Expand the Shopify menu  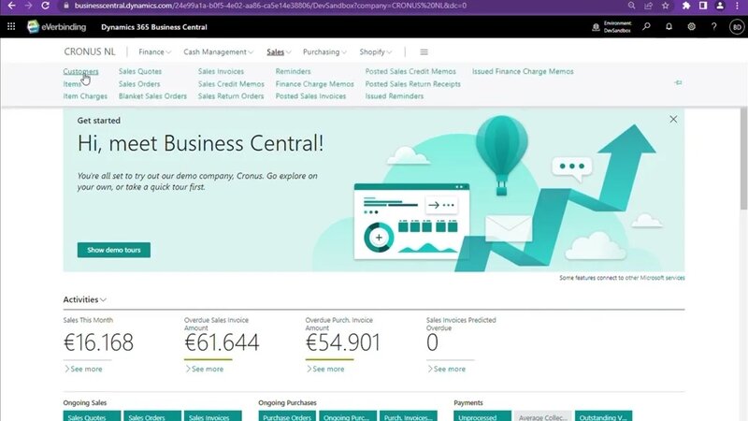coord(376,52)
